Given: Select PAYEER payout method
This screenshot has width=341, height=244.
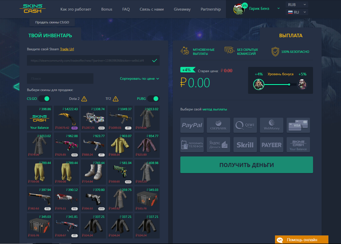Looking at the screenshot, I should click(271, 145).
